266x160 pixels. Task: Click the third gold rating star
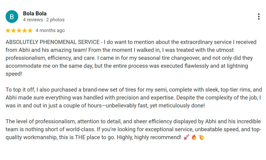(19, 30)
